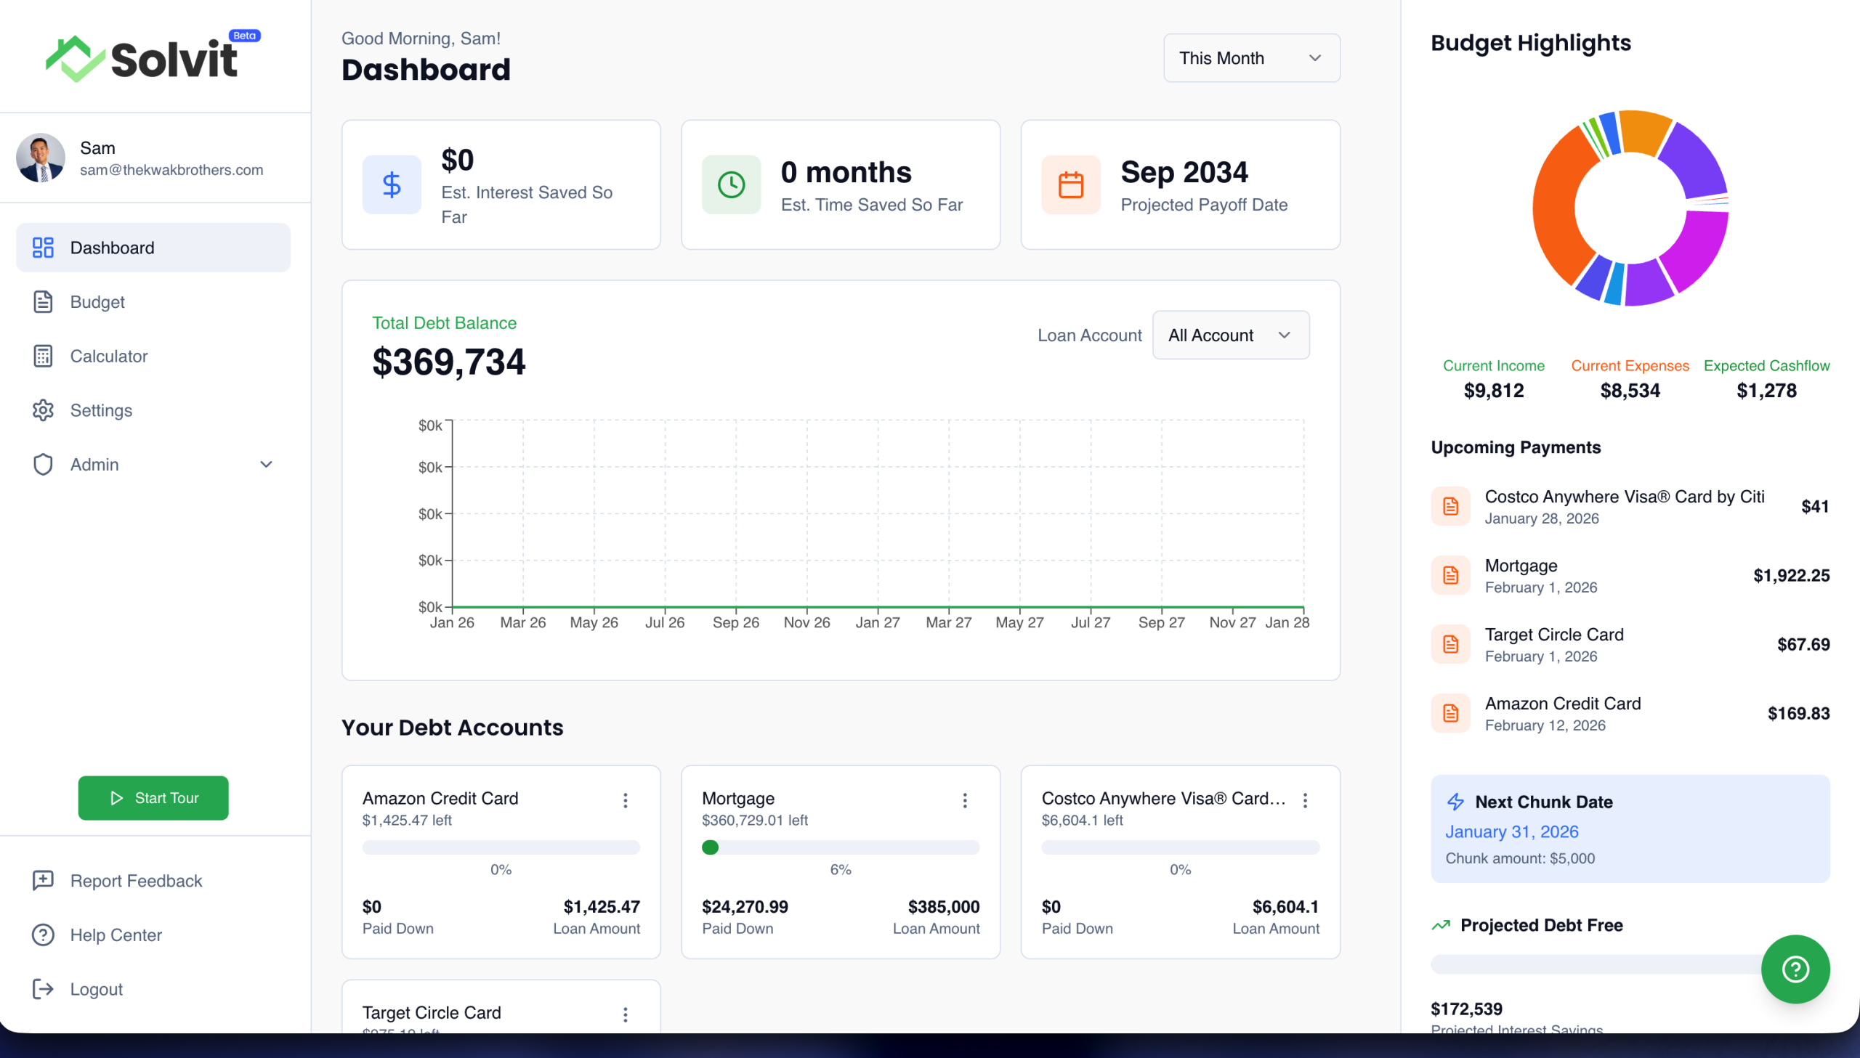Viewport: 1860px width, 1058px height.
Task: Open the Help Center from the sidebar
Action: click(116, 935)
